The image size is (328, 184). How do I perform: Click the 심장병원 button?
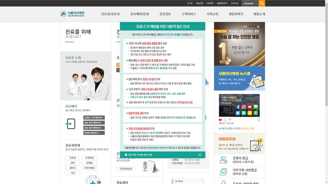[x=89, y=158]
